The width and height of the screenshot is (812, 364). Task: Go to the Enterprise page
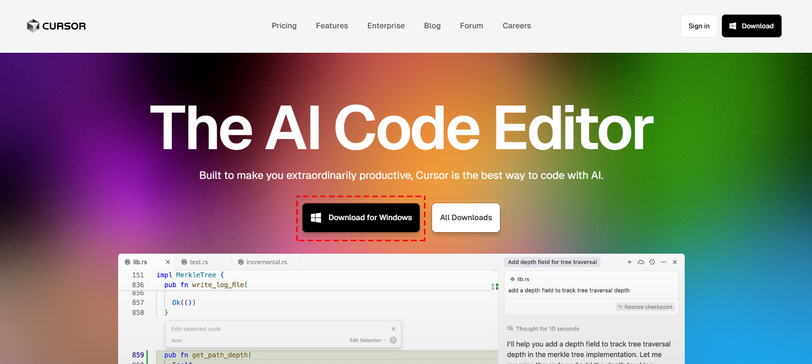pyautogui.click(x=386, y=26)
